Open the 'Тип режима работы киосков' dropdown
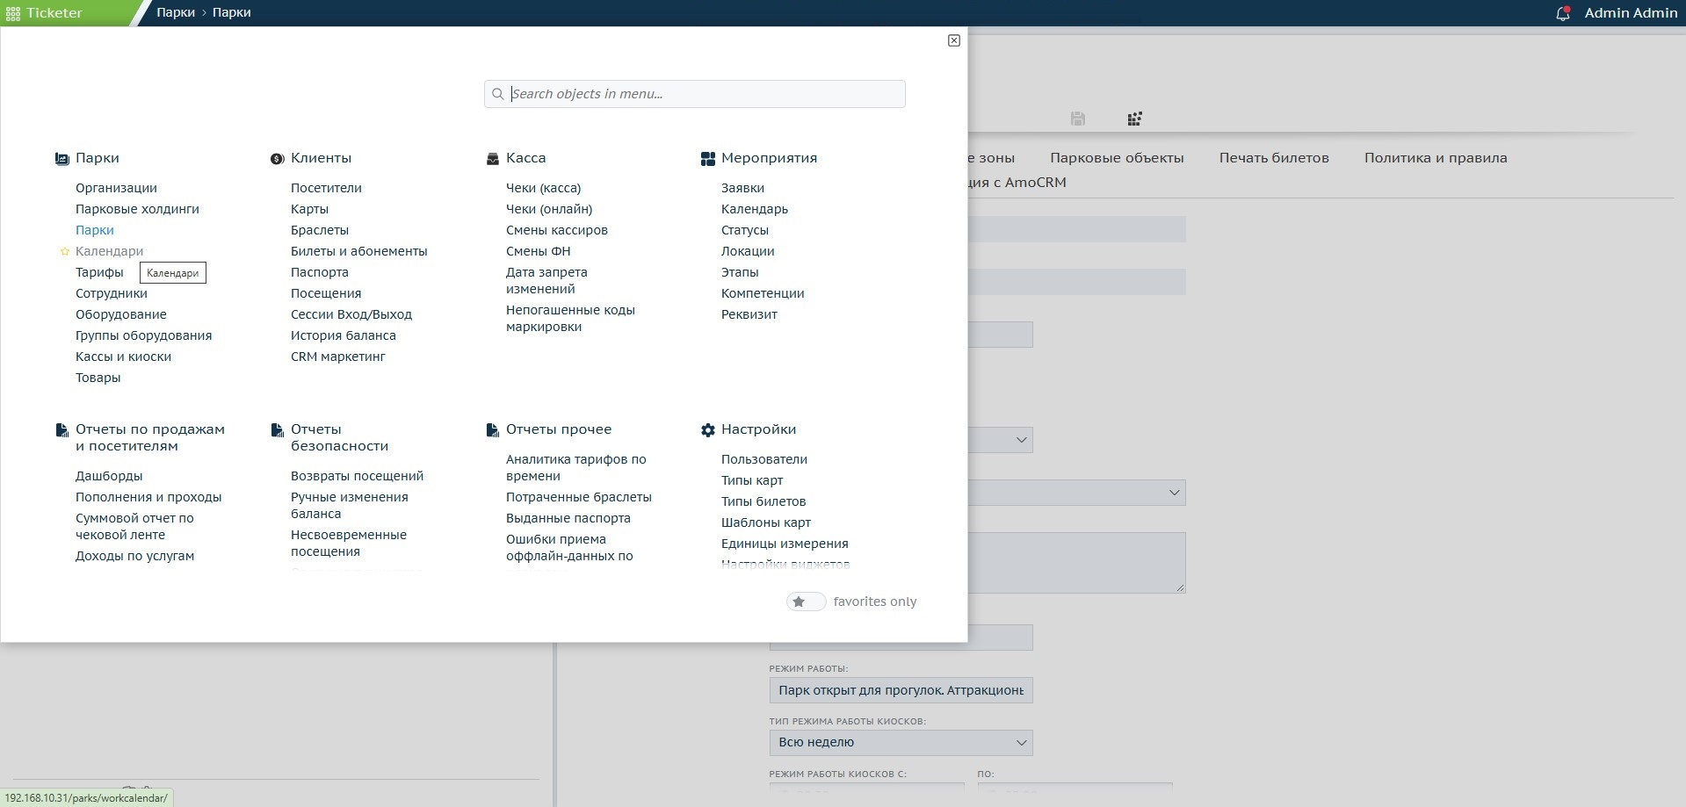The image size is (1686, 807). point(901,743)
